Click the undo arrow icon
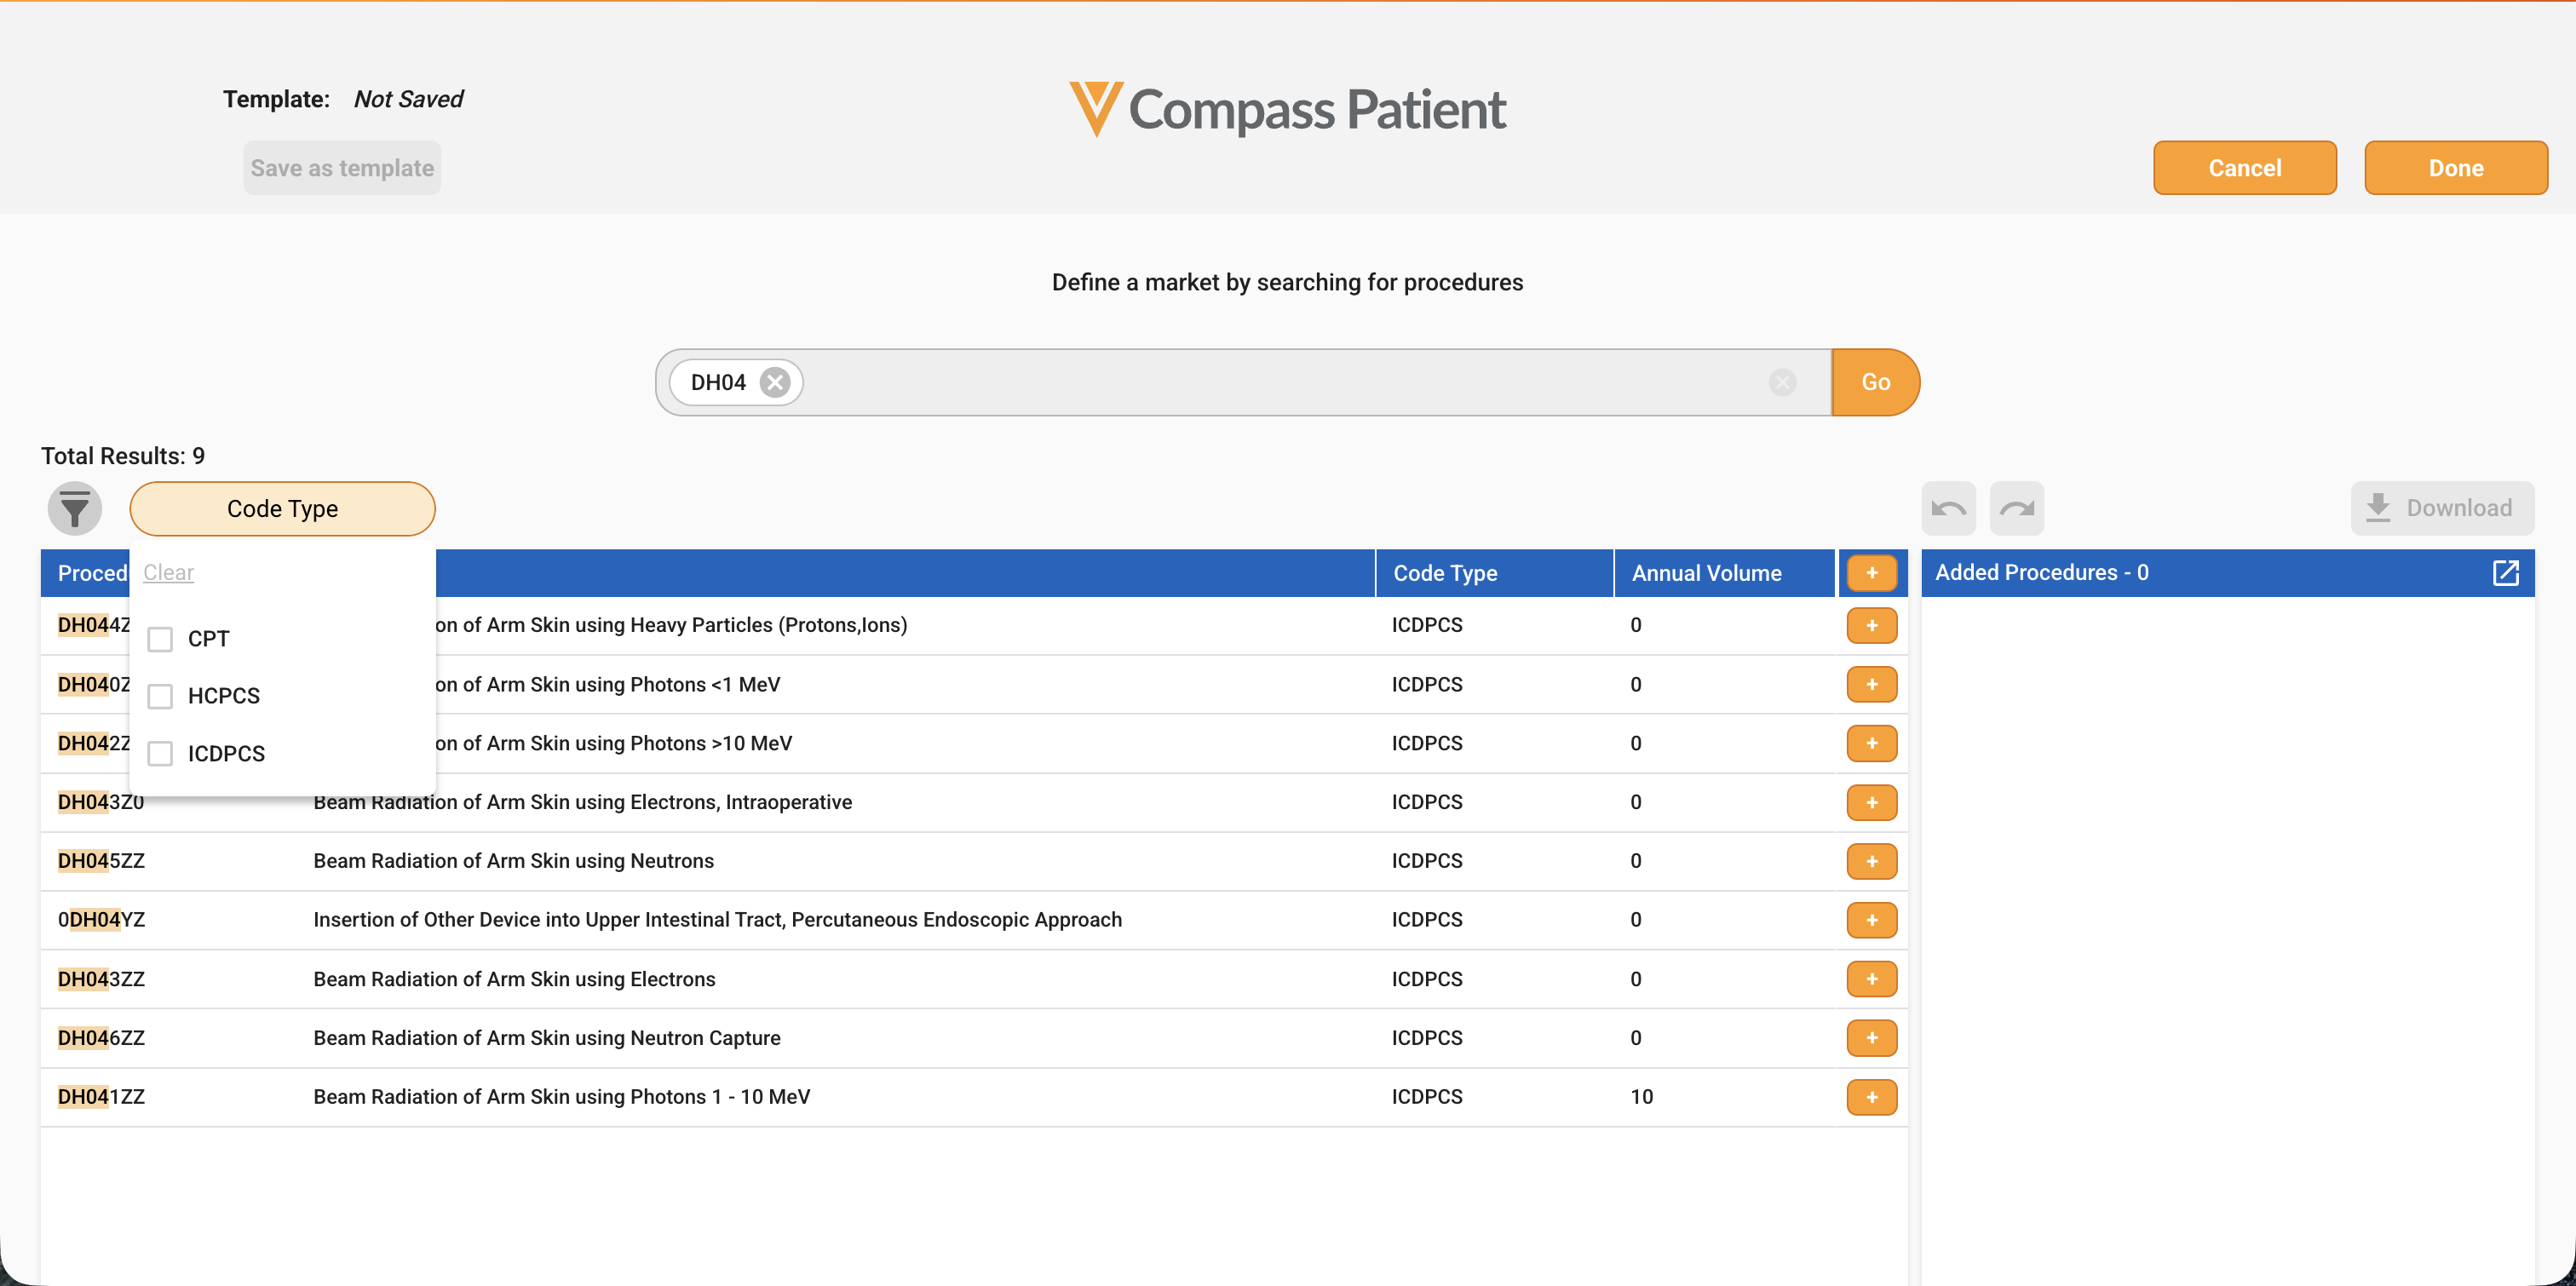The height and width of the screenshot is (1286, 2576). point(1948,508)
